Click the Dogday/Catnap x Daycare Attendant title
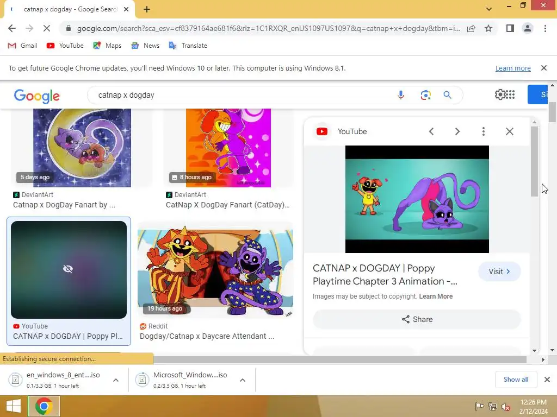This screenshot has height=417, width=557. [207, 336]
